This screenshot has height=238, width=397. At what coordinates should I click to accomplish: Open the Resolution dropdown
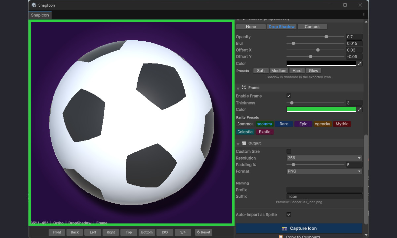[x=324, y=158]
